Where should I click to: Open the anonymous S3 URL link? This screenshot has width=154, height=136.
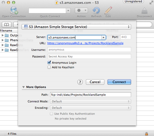[x=85, y=43]
